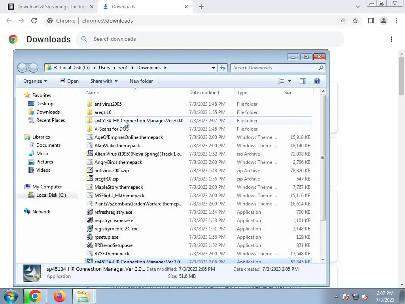Open the Organize dropdown menu

pyautogui.click(x=35, y=81)
